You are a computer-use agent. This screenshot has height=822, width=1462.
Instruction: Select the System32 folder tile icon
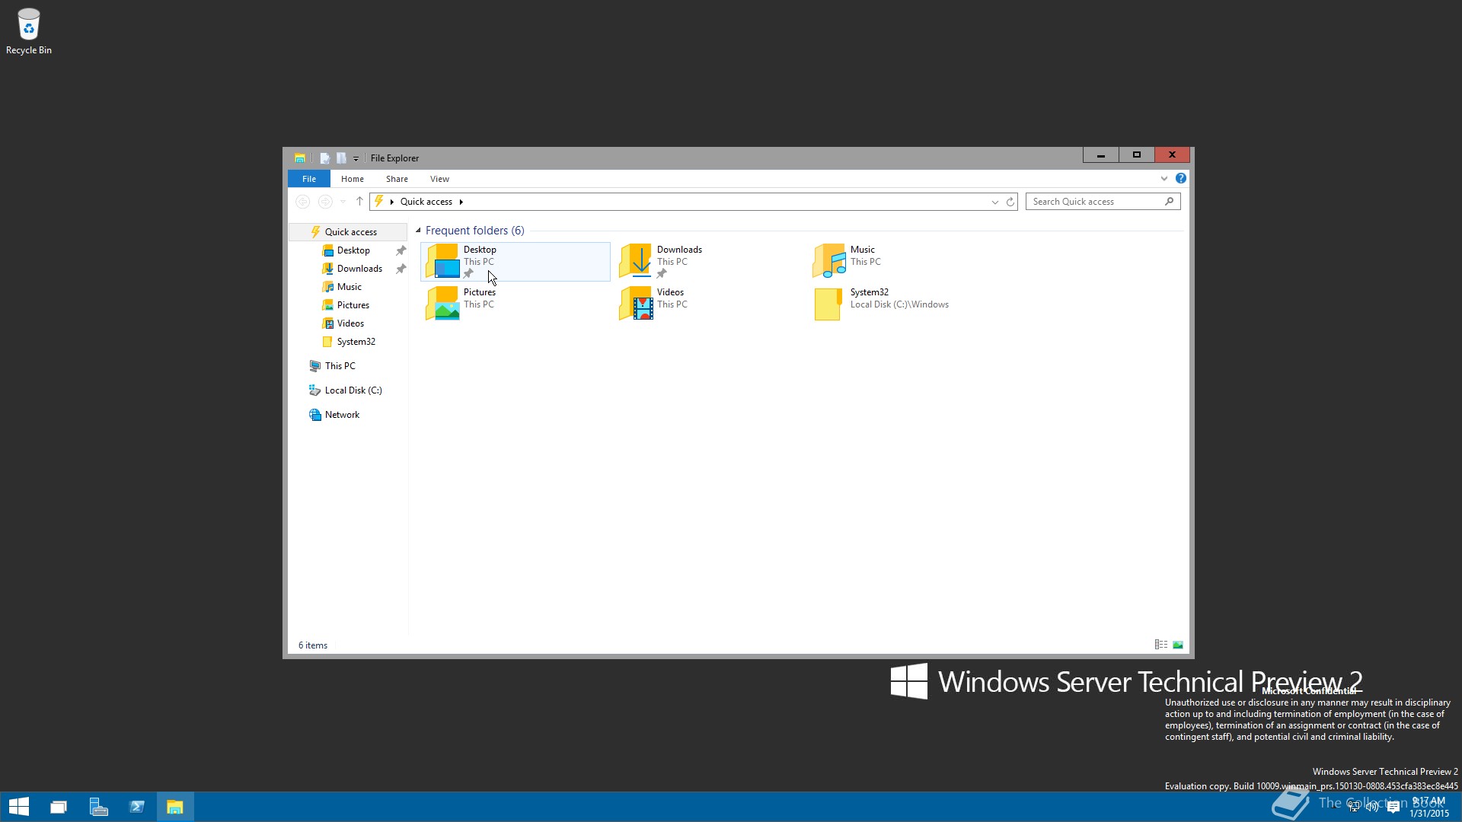point(828,304)
